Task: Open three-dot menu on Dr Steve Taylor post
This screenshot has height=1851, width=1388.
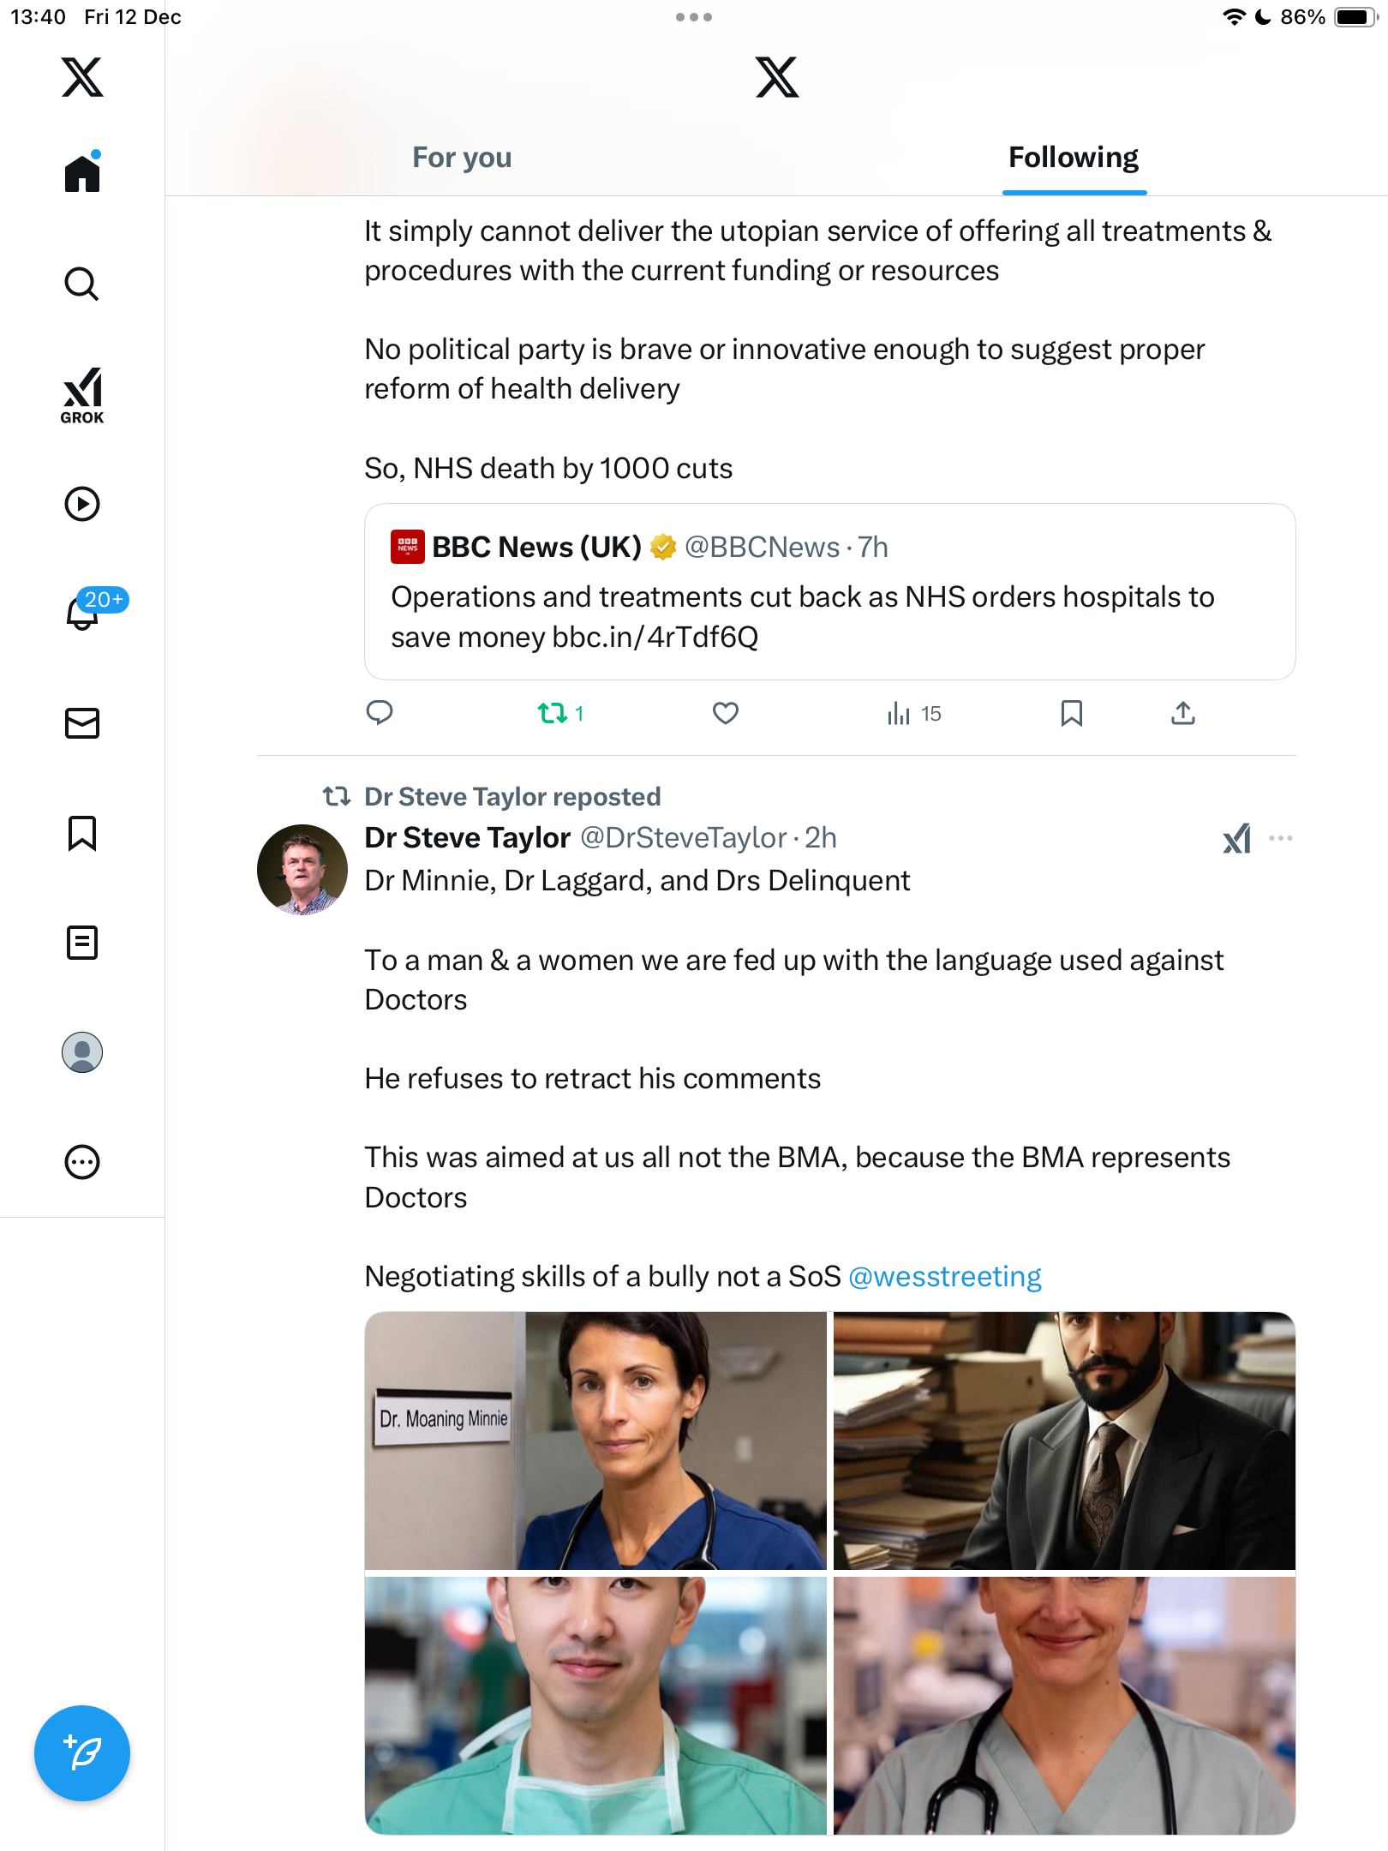Action: click(x=1281, y=839)
